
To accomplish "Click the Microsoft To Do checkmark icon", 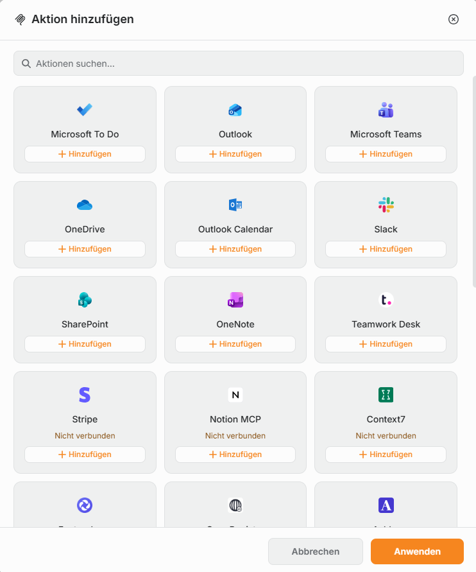I will (x=85, y=109).
